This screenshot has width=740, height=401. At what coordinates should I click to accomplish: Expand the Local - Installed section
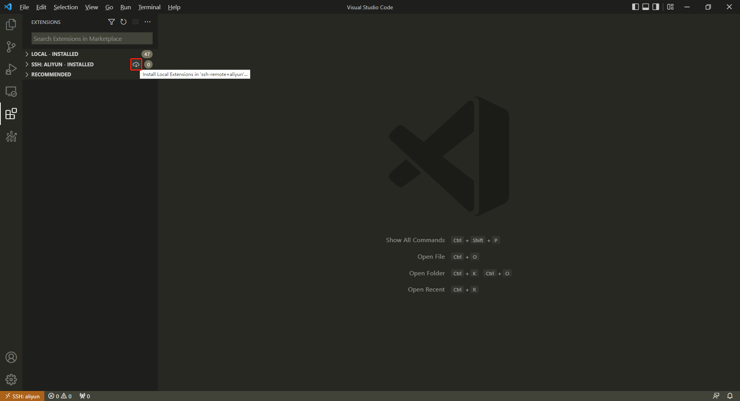(x=54, y=54)
